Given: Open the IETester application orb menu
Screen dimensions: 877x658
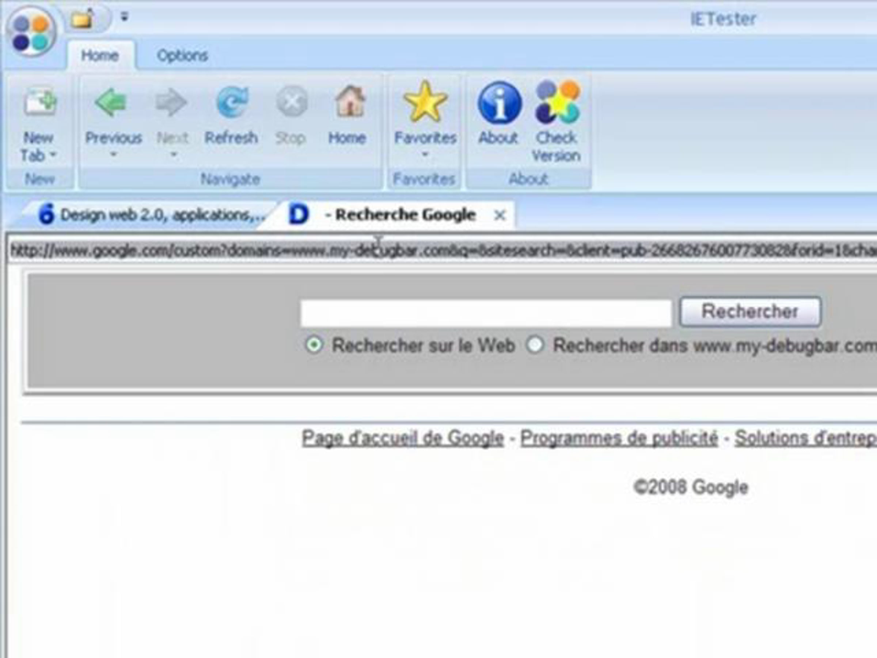Looking at the screenshot, I should 31,32.
